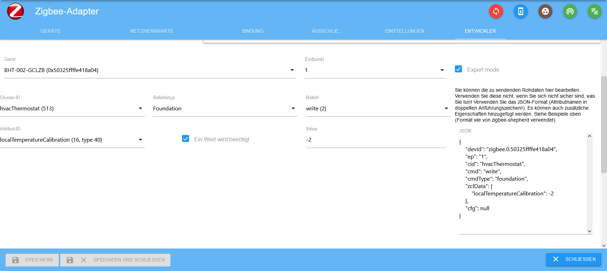
Task: Click the "cid": "hvacThermostat" JSON line
Action: 495,164
